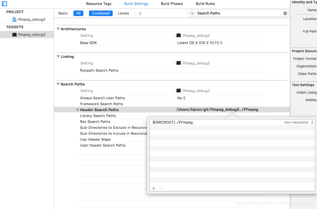317x209 pixels.
Task: Show All build settings
Action: pyautogui.click(x=78, y=13)
